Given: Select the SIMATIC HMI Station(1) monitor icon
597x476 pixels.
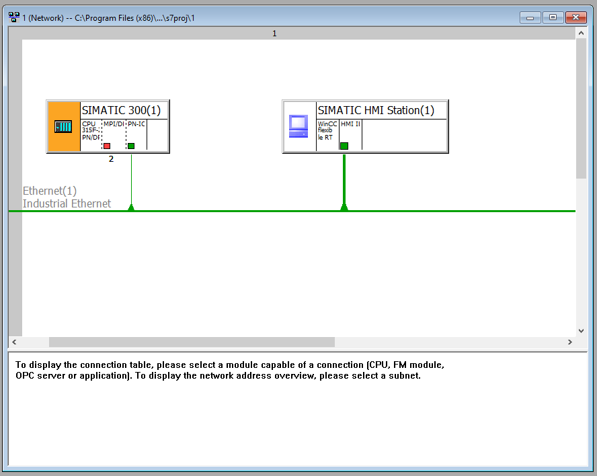Looking at the screenshot, I should [298, 126].
